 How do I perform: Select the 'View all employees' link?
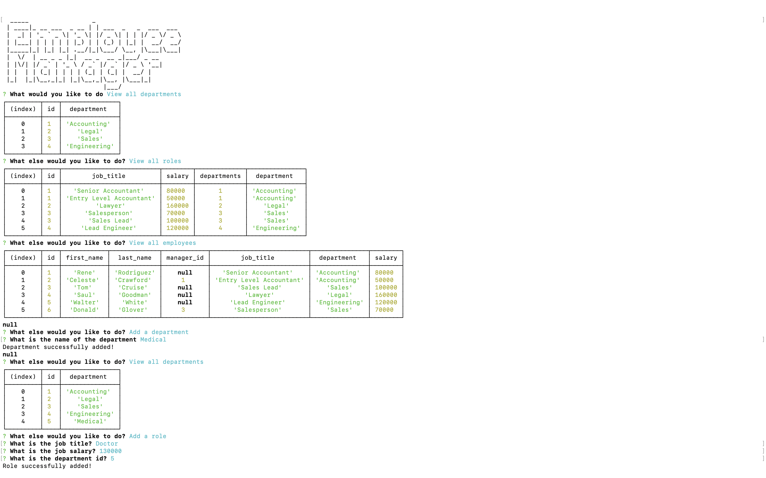click(163, 243)
